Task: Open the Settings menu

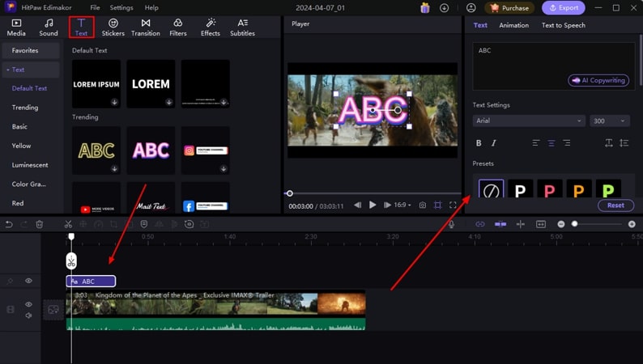Action: [121, 7]
